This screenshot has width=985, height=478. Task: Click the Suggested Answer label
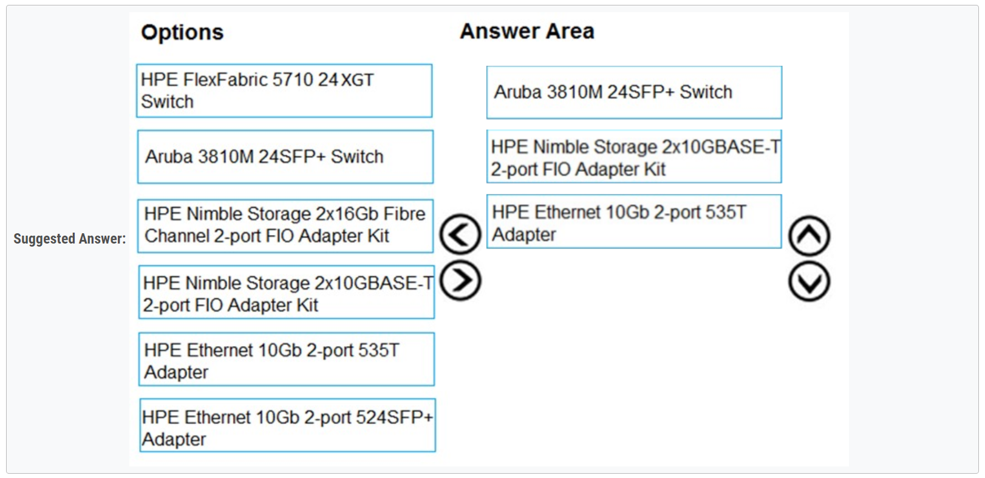pos(69,239)
